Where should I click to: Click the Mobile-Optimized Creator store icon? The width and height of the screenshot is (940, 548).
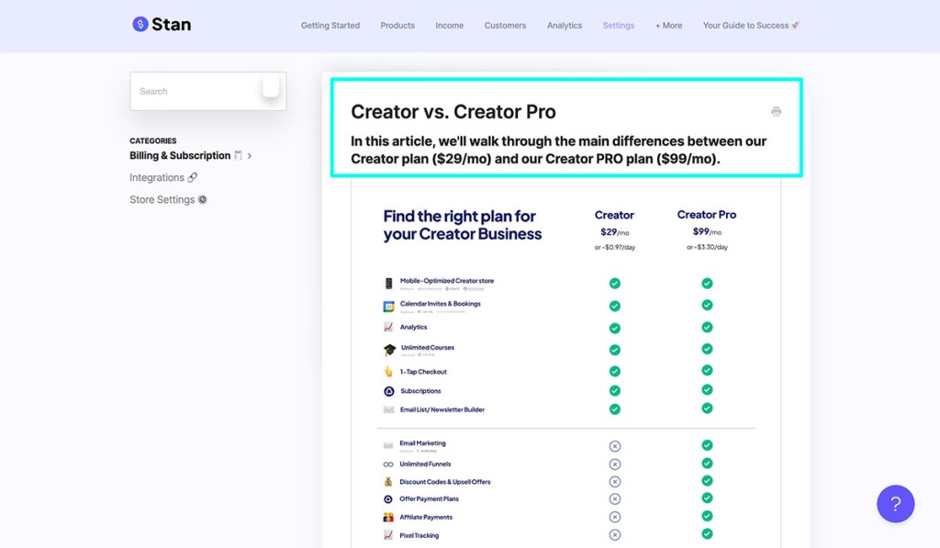tap(389, 284)
